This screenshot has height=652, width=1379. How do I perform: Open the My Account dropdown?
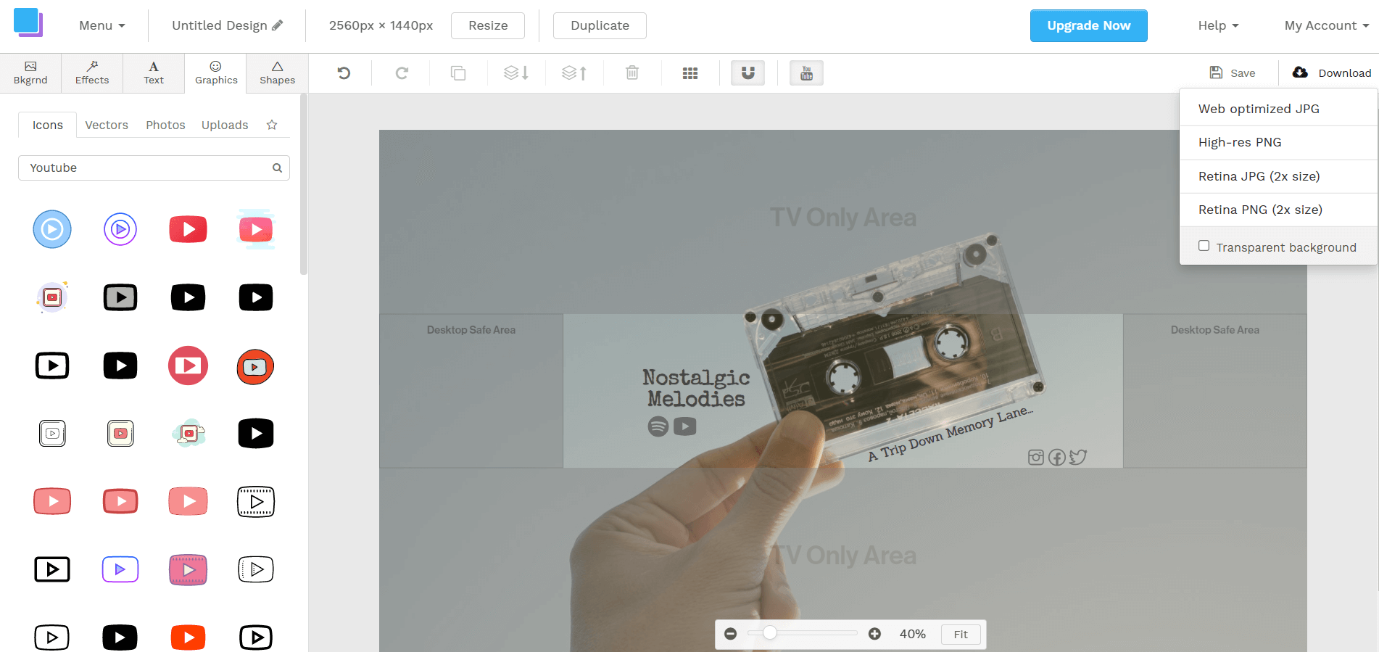[1327, 25]
